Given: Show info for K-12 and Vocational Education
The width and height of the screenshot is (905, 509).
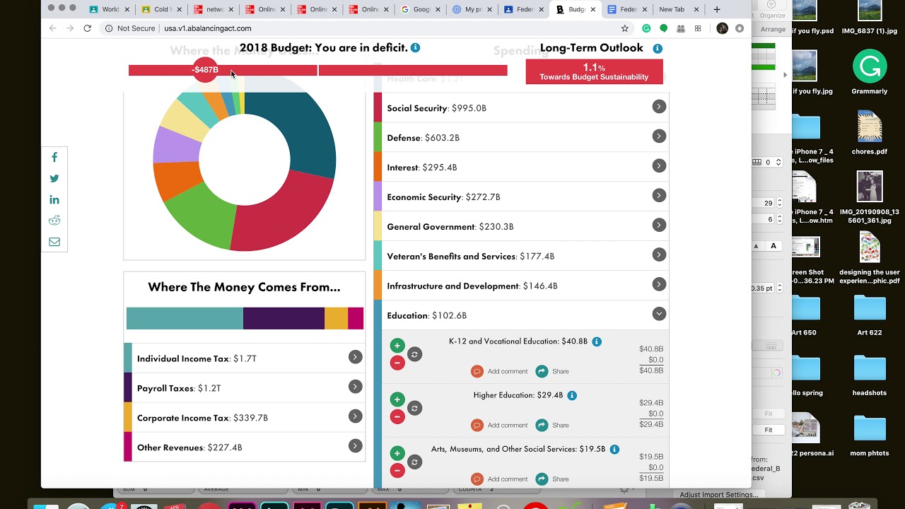Looking at the screenshot, I should click(x=597, y=341).
